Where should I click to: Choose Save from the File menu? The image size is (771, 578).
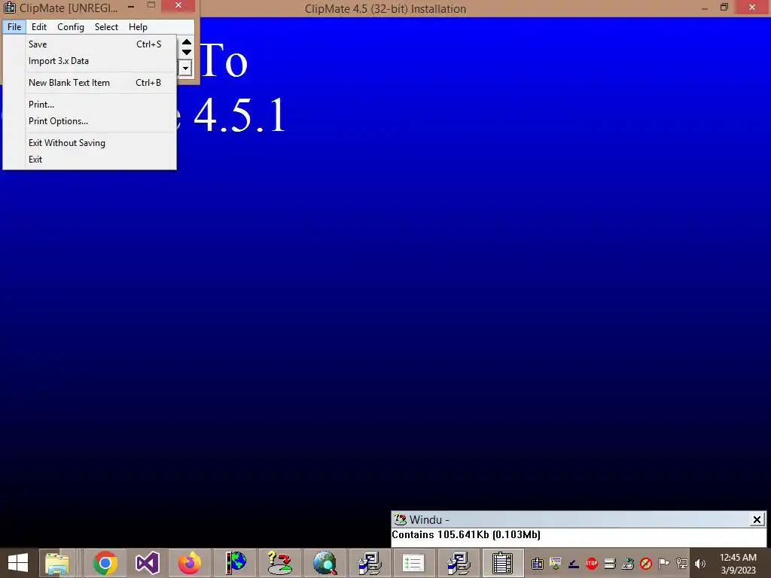tap(101, 44)
